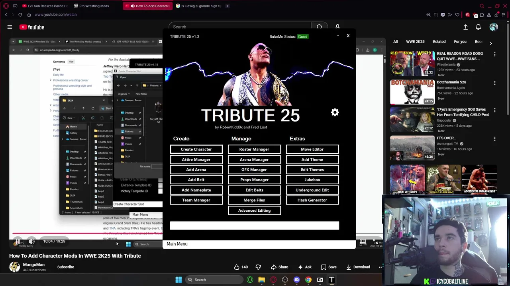Click the browser address bar URL

[x=56, y=15]
